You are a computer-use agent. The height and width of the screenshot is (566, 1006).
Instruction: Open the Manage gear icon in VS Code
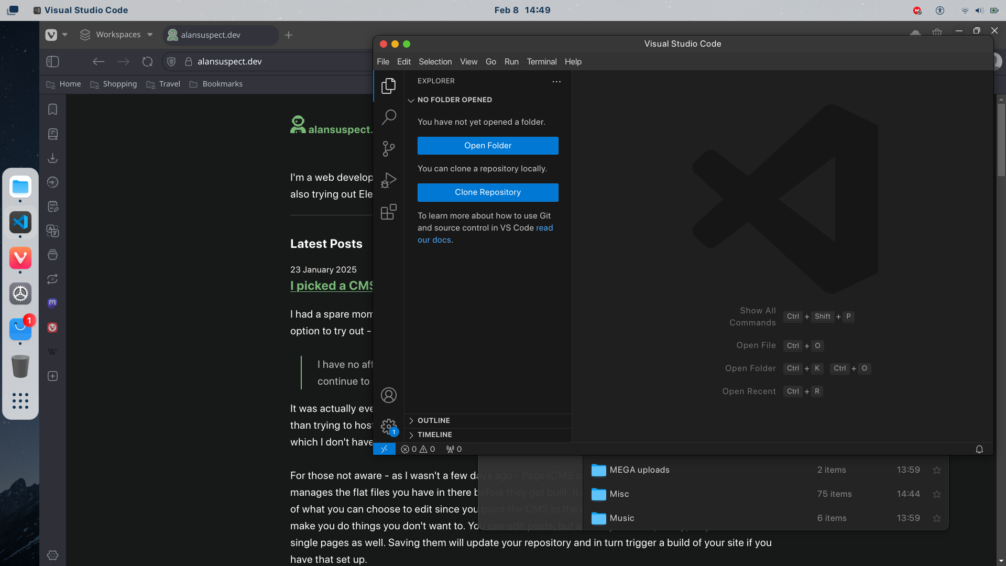point(388,427)
